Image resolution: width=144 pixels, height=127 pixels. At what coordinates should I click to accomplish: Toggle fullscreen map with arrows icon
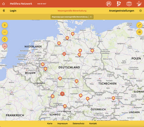click(139, 25)
